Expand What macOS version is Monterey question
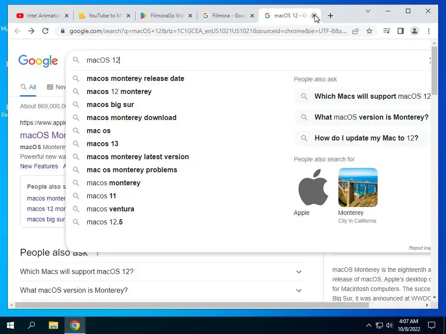 click(162, 290)
